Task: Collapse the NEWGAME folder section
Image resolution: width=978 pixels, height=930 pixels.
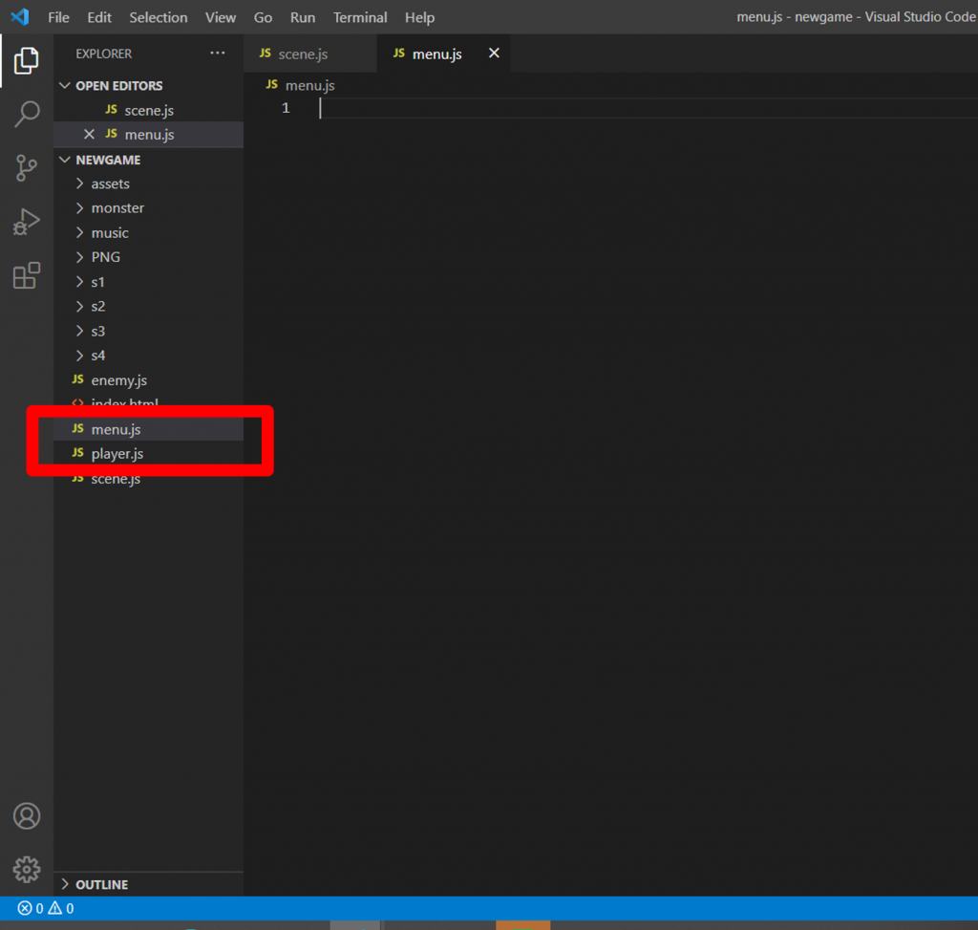Action: pyautogui.click(x=65, y=160)
